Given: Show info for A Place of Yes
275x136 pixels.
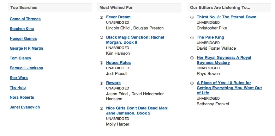Looking at the screenshot, I should 192,83.
